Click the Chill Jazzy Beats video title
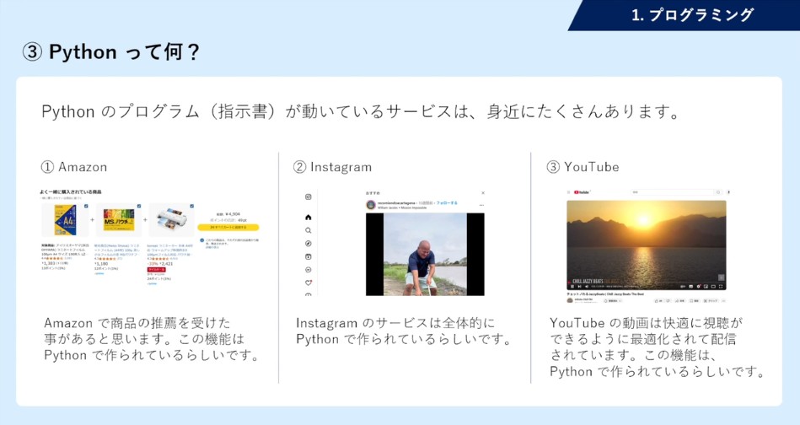800x425 pixels. [605, 294]
